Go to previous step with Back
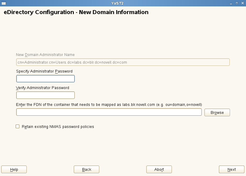 coord(86,170)
